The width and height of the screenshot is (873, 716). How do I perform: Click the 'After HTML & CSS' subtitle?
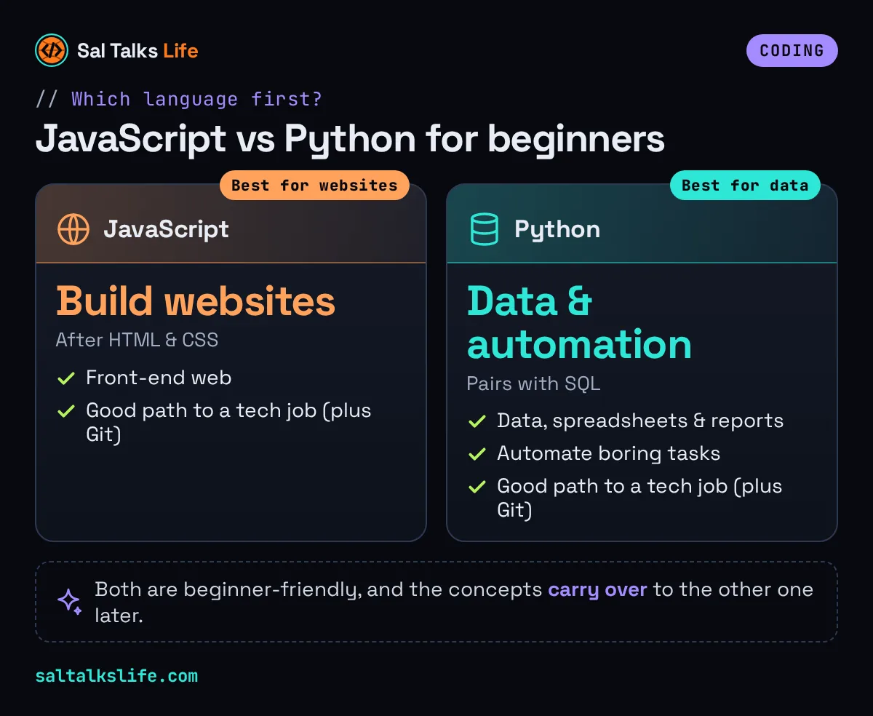coord(137,340)
